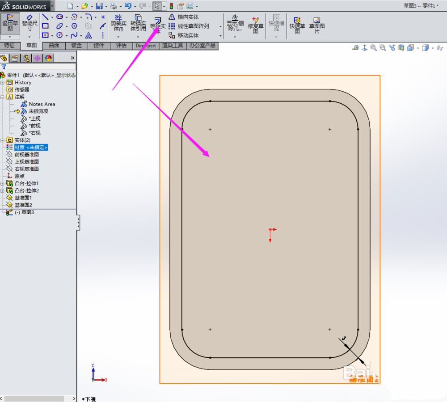447x402 pixels.
Task: Open the Trim Entities dropdown arrow
Action: pos(118,37)
